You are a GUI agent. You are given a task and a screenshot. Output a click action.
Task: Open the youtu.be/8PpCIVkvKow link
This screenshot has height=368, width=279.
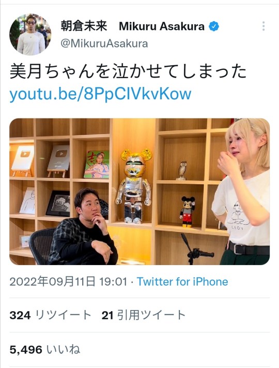pyautogui.click(x=100, y=94)
